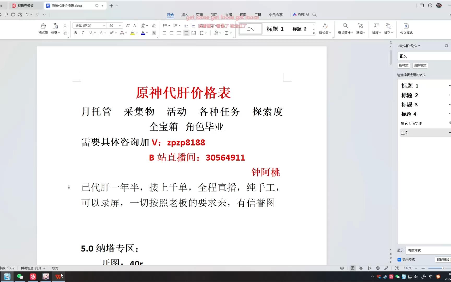Toggle character shading button

click(x=154, y=33)
